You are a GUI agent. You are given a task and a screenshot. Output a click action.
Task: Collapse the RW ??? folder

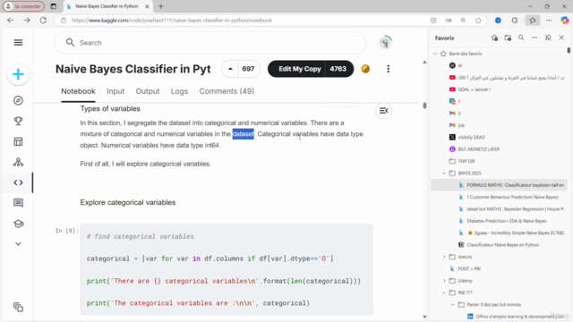[444, 292]
